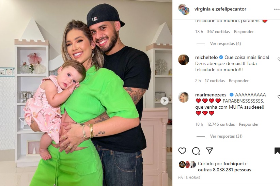The image size is (280, 186).
Task: Reply to micheltelo's comment with Responder
Action: pyautogui.click(x=239, y=81)
